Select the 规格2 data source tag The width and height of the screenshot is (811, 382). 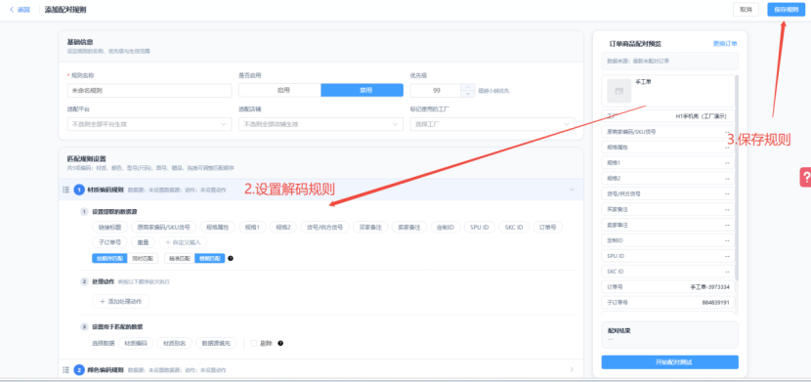tap(283, 227)
